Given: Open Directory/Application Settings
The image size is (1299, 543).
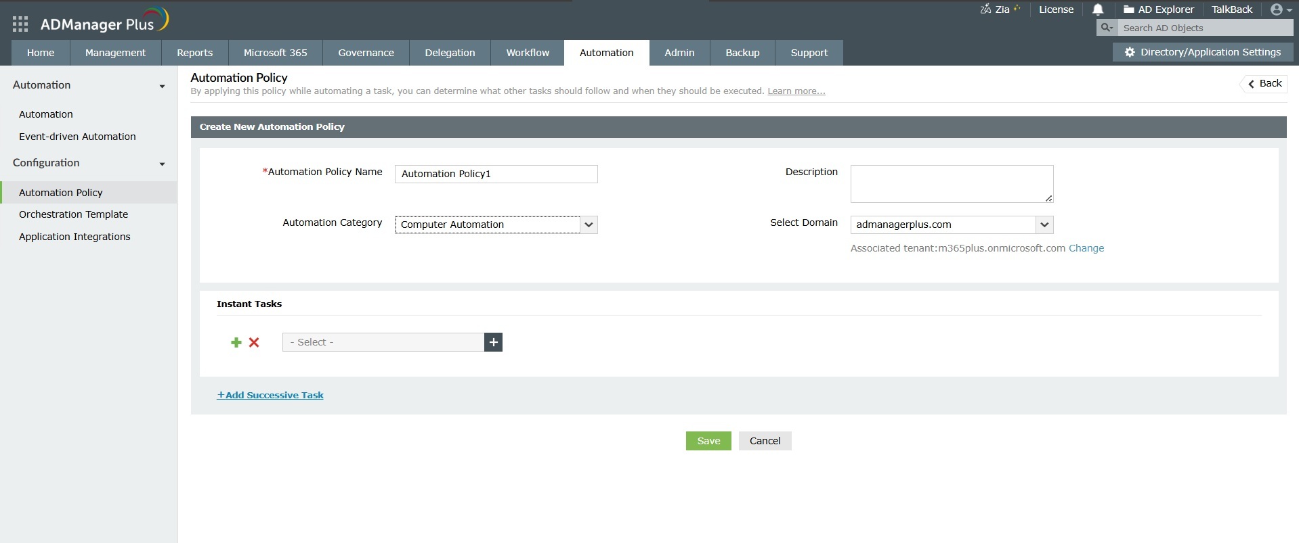Looking at the screenshot, I should point(1202,52).
